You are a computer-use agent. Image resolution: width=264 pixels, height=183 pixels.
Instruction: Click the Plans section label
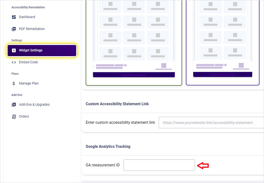pos(15,74)
